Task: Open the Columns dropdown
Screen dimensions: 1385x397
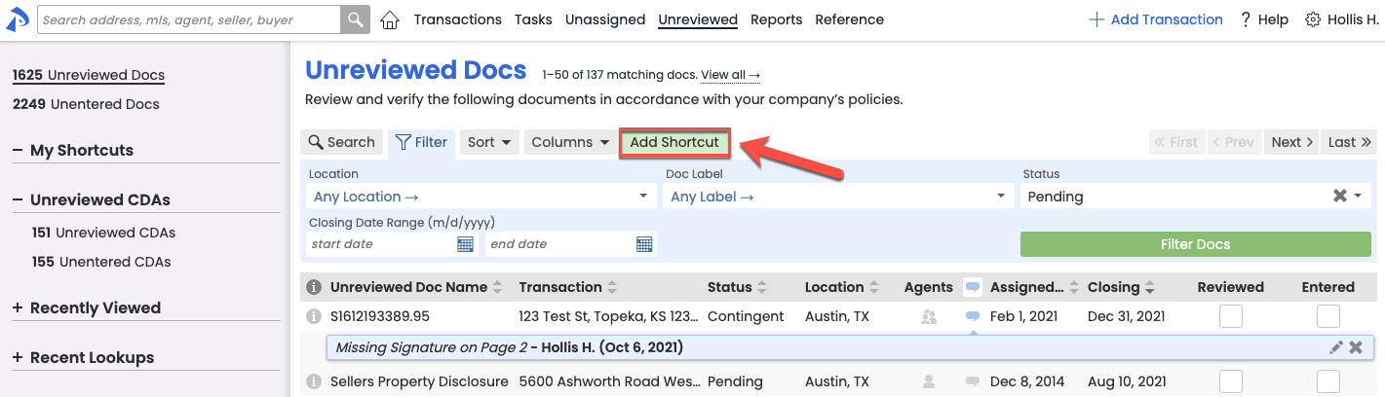Action: [x=570, y=142]
